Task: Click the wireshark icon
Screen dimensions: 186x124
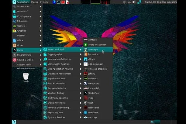Action: pos(85,112)
